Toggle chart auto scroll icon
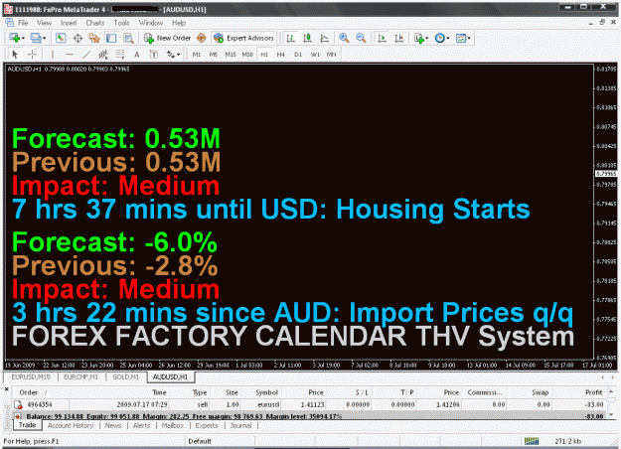 click(382, 38)
